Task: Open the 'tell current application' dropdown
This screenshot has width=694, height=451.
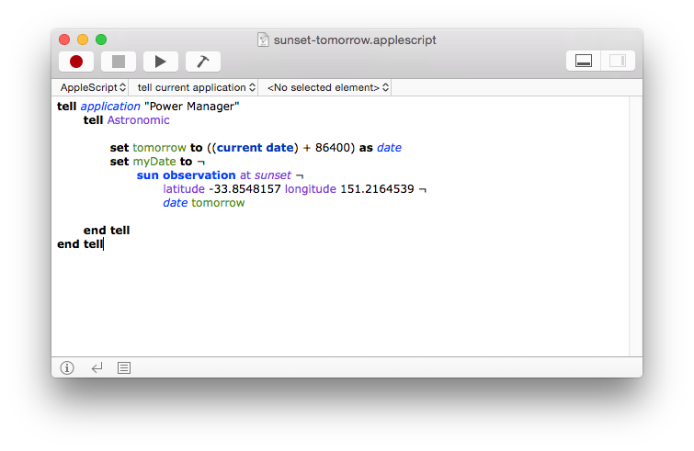Action: click(x=196, y=87)
